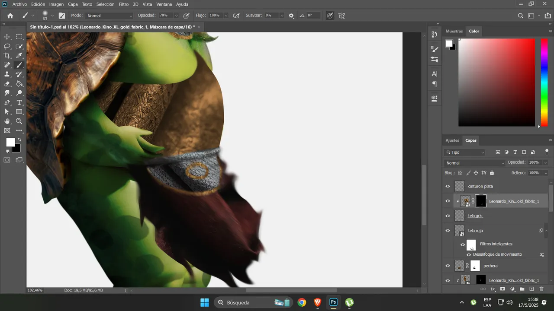Image resolution: width=554 pixels, height=311 pixels.
Task: Open Photoshop from the Windows taskbar
Action: (x=333, y=302)
